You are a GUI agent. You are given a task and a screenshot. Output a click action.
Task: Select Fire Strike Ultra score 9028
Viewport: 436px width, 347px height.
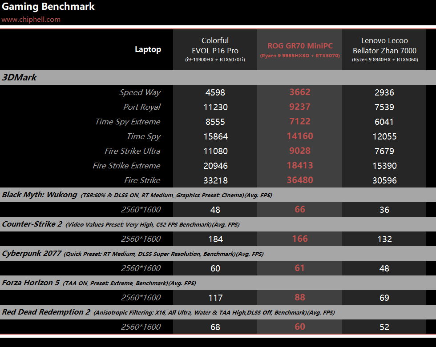pos(300,151)
